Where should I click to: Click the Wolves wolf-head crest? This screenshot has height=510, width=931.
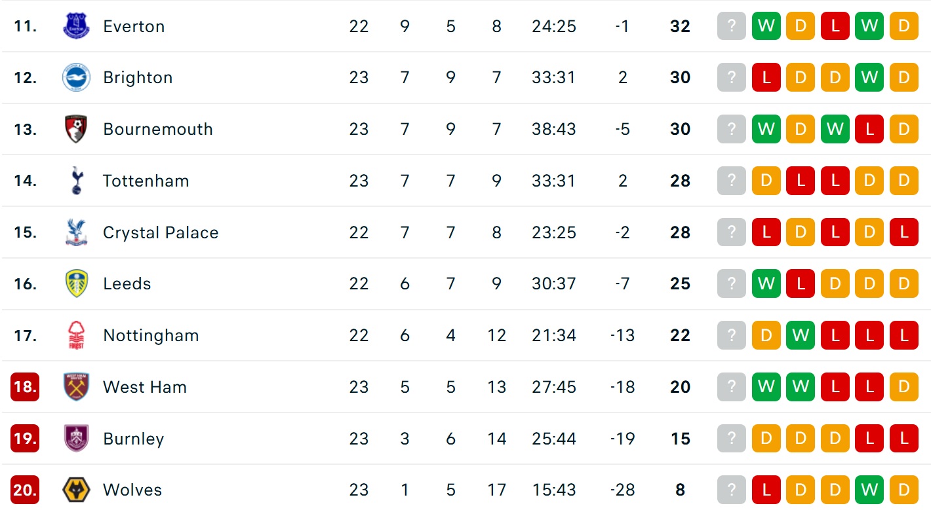tap(76, 490)
